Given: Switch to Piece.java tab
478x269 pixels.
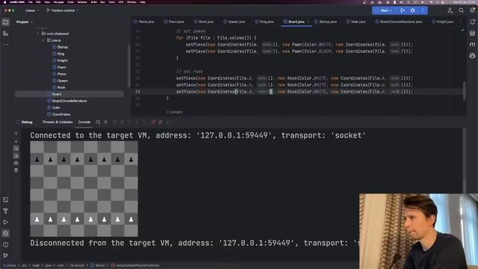Looking at the screenshot, I should (x=144, y=22).
